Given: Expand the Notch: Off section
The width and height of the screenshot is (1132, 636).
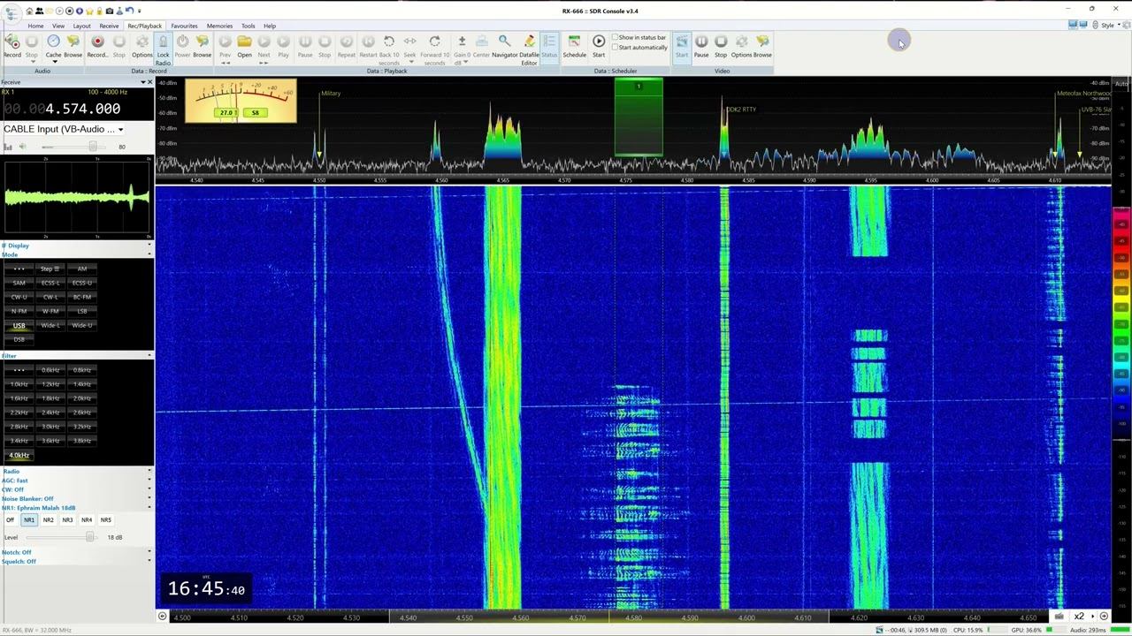Looking at the screenshot, I should click(149, 552).
